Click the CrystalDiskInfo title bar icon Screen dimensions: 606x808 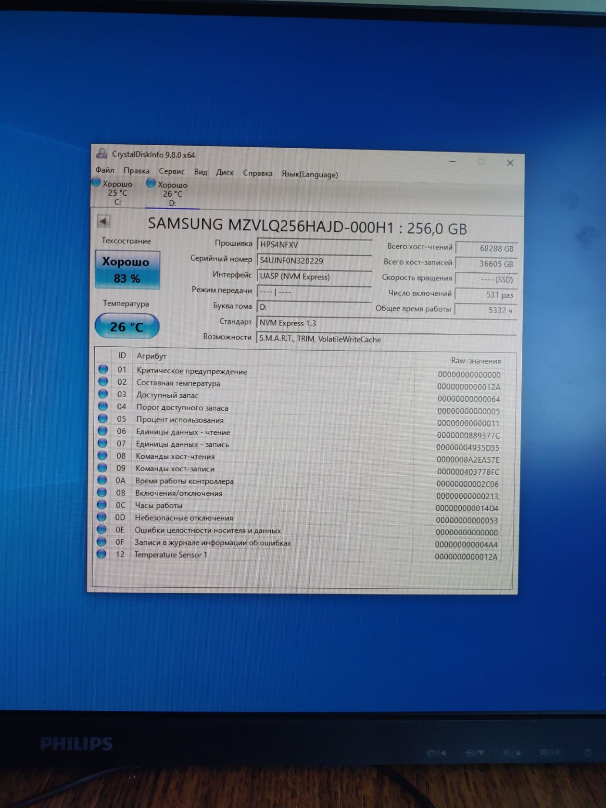(101, 153)
